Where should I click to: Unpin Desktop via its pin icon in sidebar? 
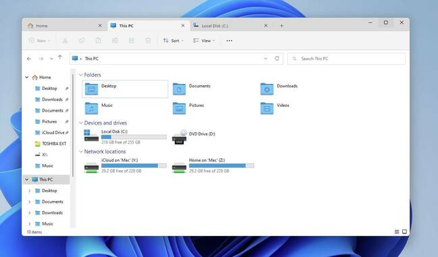(67, 89)
